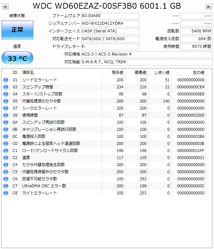Go to previous disk with left arrow
The image size is (214, 249).
click(5, 7)
